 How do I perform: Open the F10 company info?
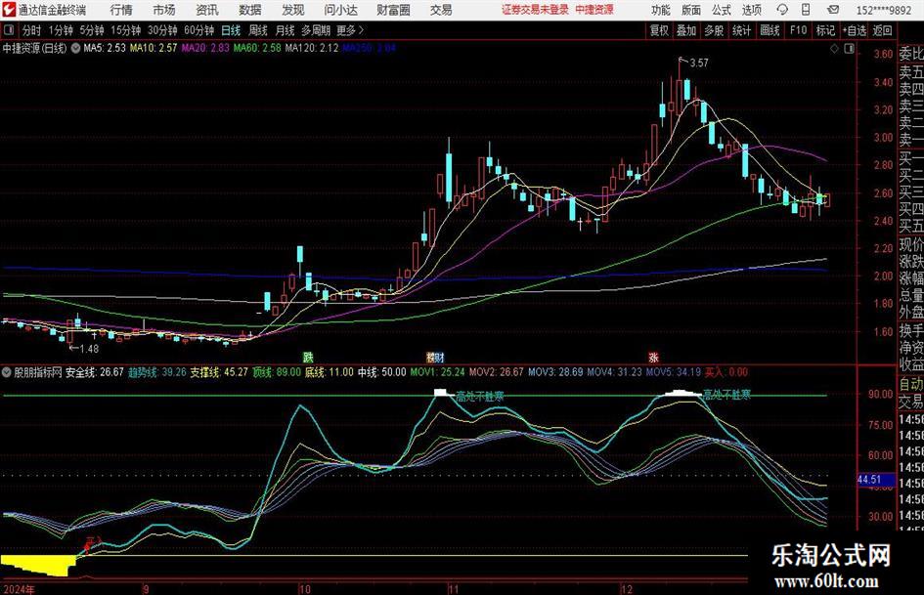click(x=798, y=30)
